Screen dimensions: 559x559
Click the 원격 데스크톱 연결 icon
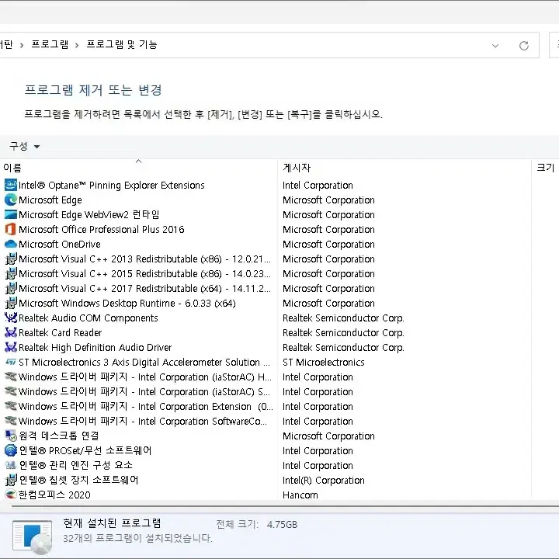[x=11, y=436]
